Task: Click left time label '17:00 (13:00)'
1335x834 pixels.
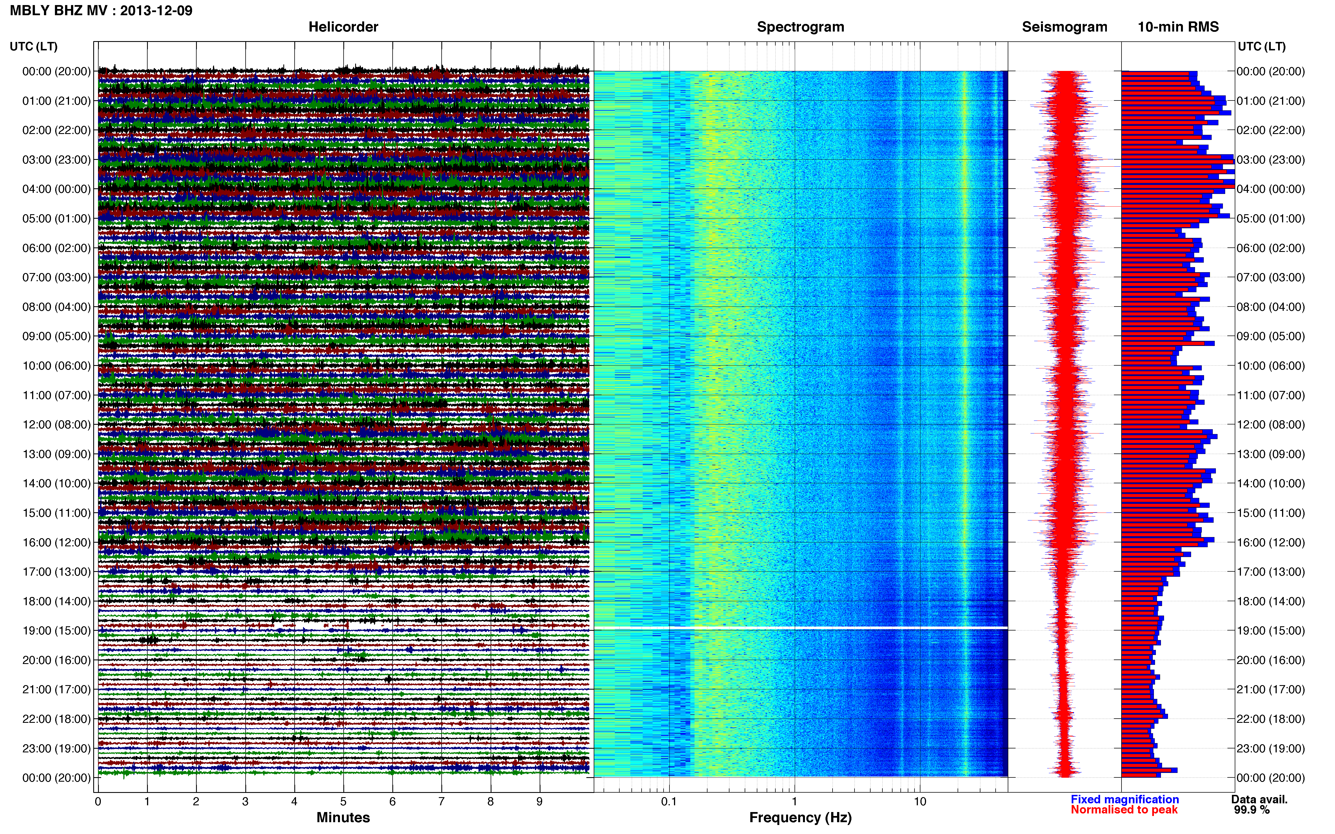Action: [x=56, y=572]
